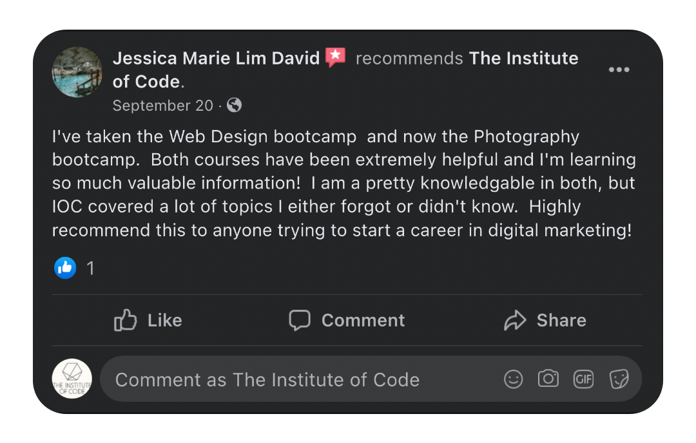
Task: Open the emoji picker in comment box
Action: coord(514,379)
